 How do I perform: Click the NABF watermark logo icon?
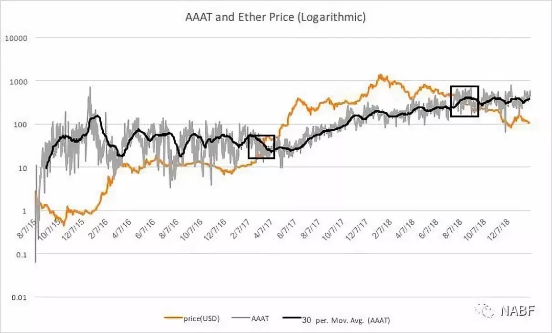486,310
